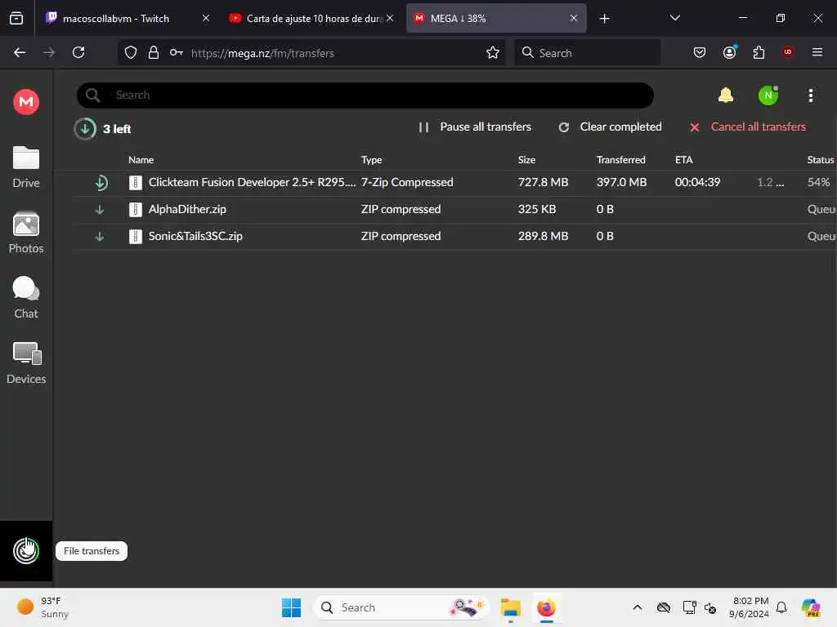
Task: Click the AlphaDither.zip queued arrow icon
Action: click(x=99, y=210)
